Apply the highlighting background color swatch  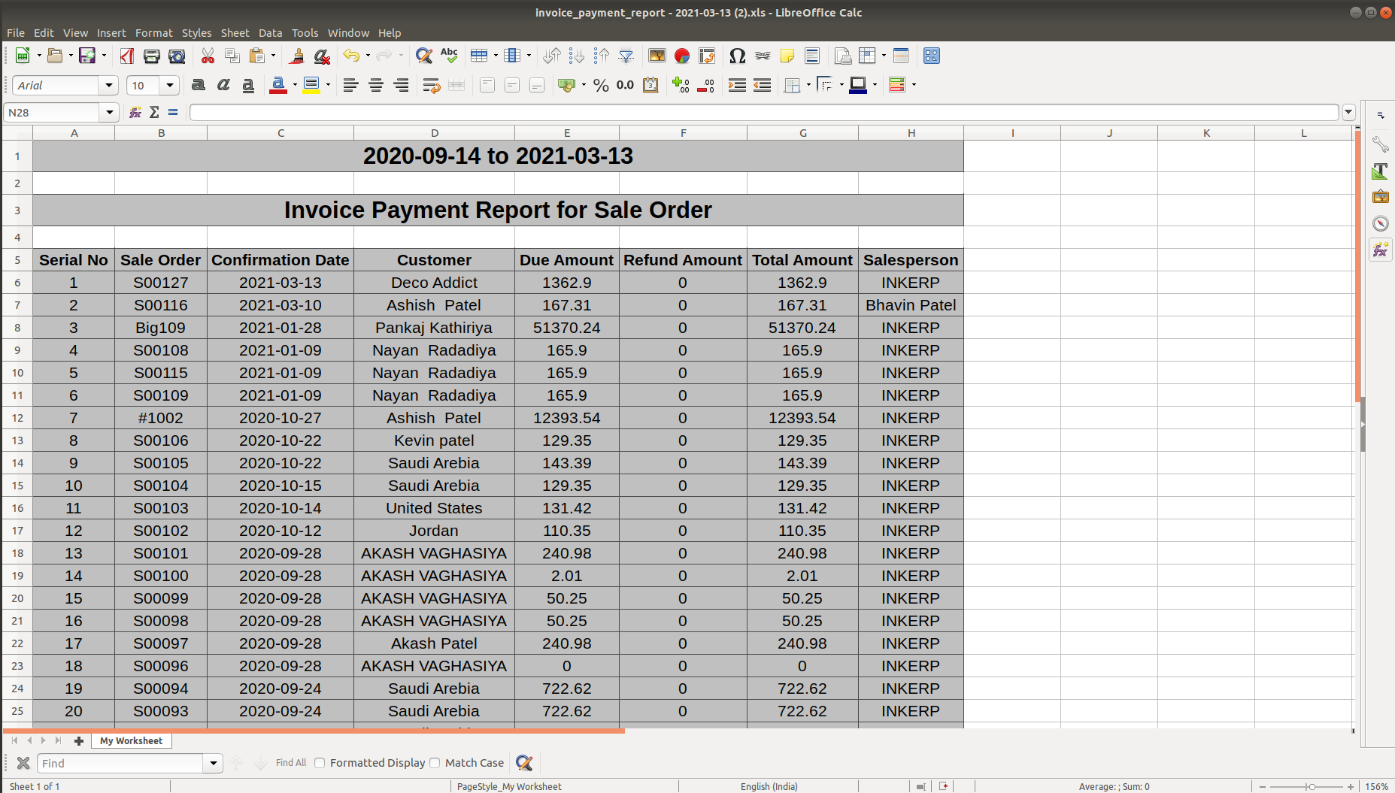pyautogui.click(x=311, y=85)
